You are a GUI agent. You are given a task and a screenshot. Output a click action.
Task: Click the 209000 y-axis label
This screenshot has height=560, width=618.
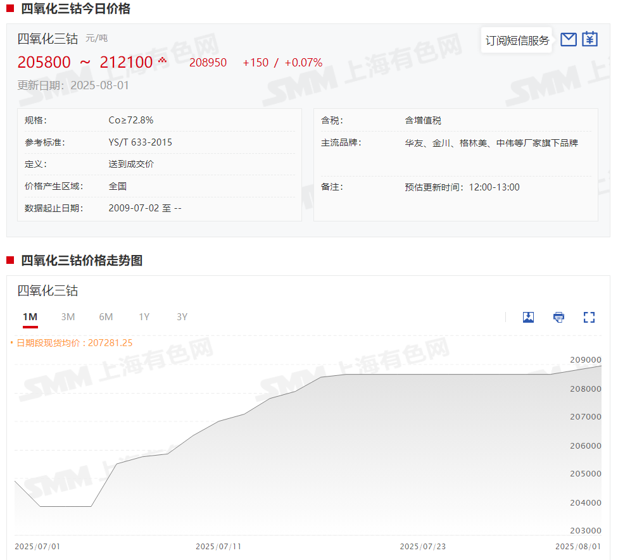tap(586, 359)
